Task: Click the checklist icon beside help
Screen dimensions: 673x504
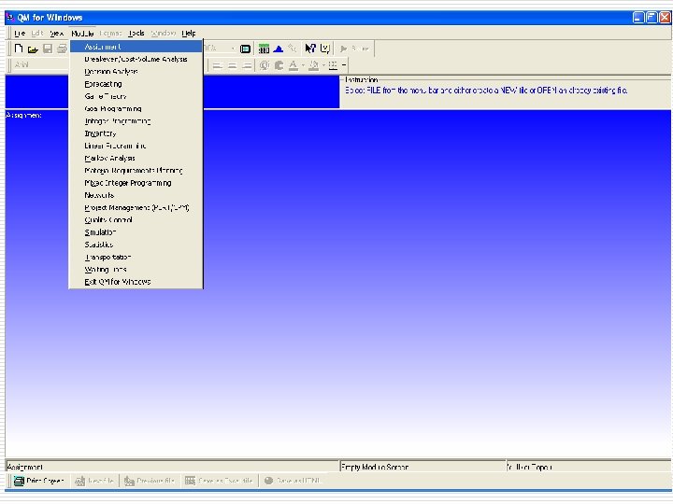Action: [325, 49]
